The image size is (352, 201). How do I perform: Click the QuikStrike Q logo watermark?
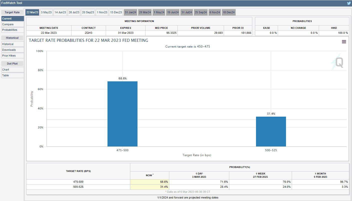(x=338, y=62)
